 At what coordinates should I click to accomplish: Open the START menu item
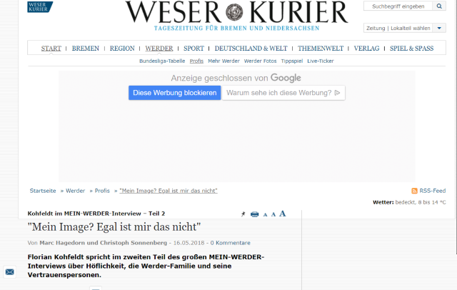pyautogui.click(x=51, y=49)
